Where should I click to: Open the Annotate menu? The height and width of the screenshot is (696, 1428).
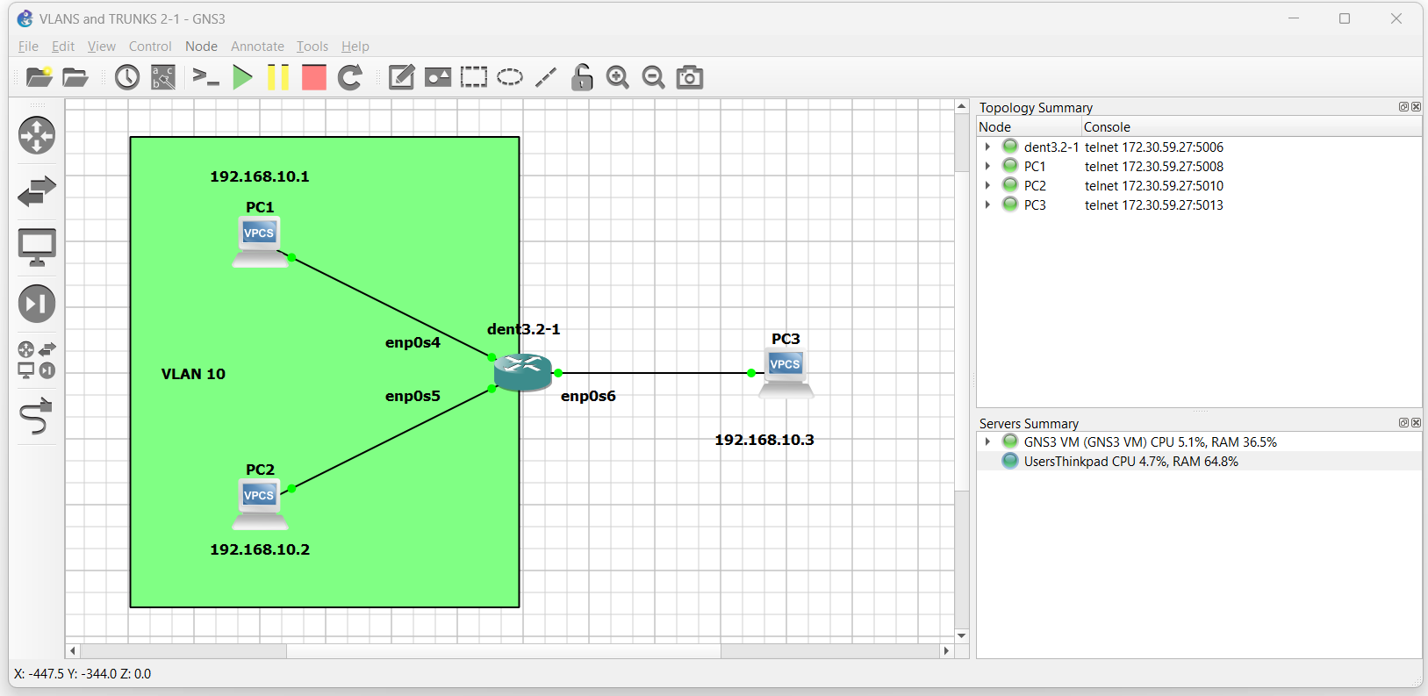coord(257,47)
